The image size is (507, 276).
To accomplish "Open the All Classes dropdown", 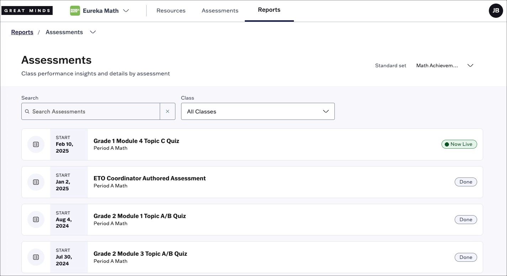I will tap(258, 111).
